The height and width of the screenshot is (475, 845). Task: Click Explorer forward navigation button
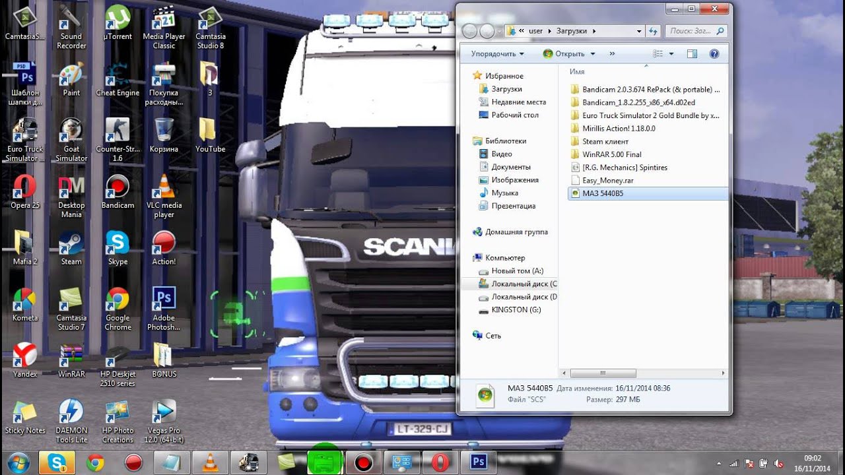click(x=487, y=31)
